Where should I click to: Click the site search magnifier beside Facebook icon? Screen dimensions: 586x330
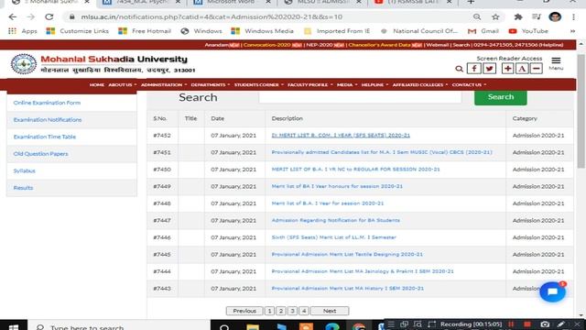tap(459, 69)
